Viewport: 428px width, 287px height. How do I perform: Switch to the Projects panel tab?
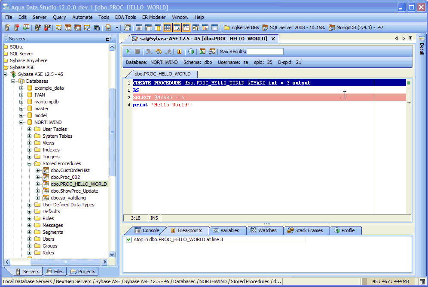(x=83, y=272)
